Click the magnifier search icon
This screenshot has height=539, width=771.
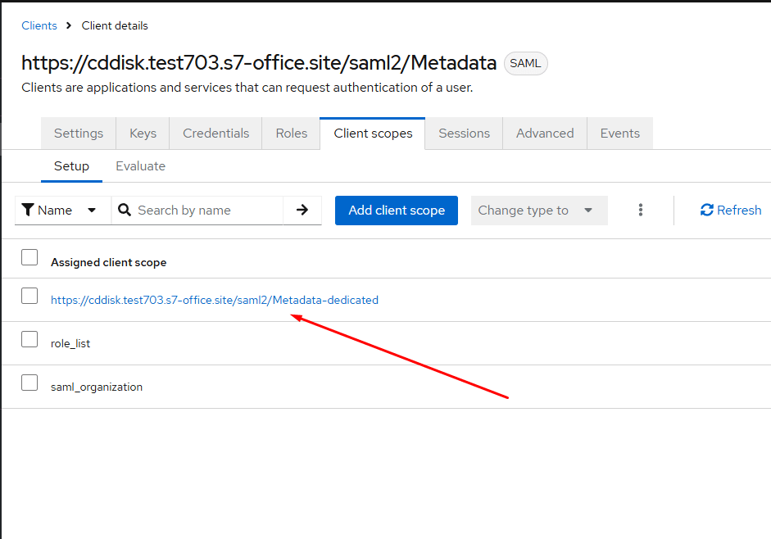[x=125, y=210]
